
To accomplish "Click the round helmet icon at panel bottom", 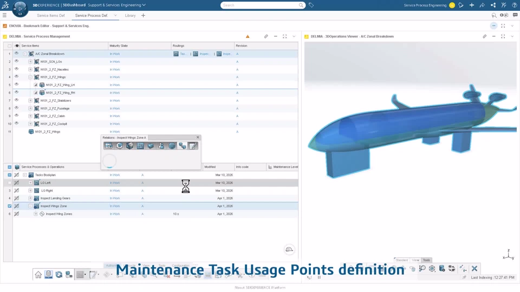I will (289, 249).
